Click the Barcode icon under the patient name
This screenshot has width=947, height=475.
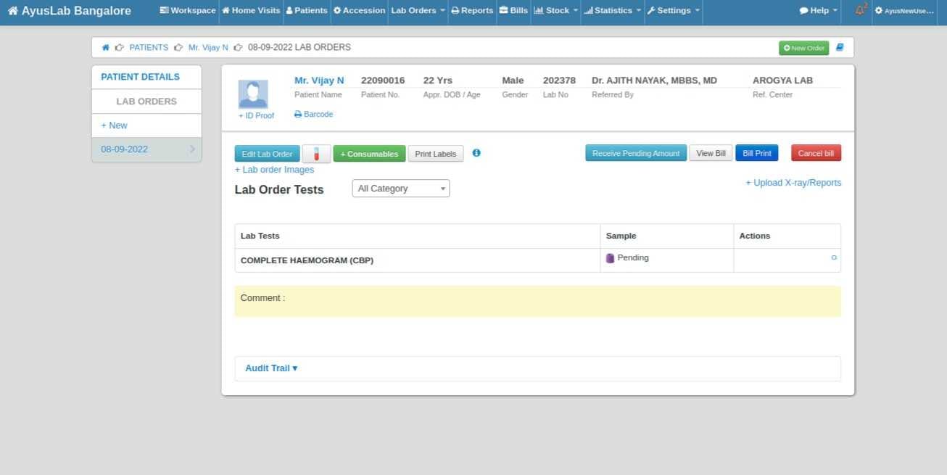[313, 114]
